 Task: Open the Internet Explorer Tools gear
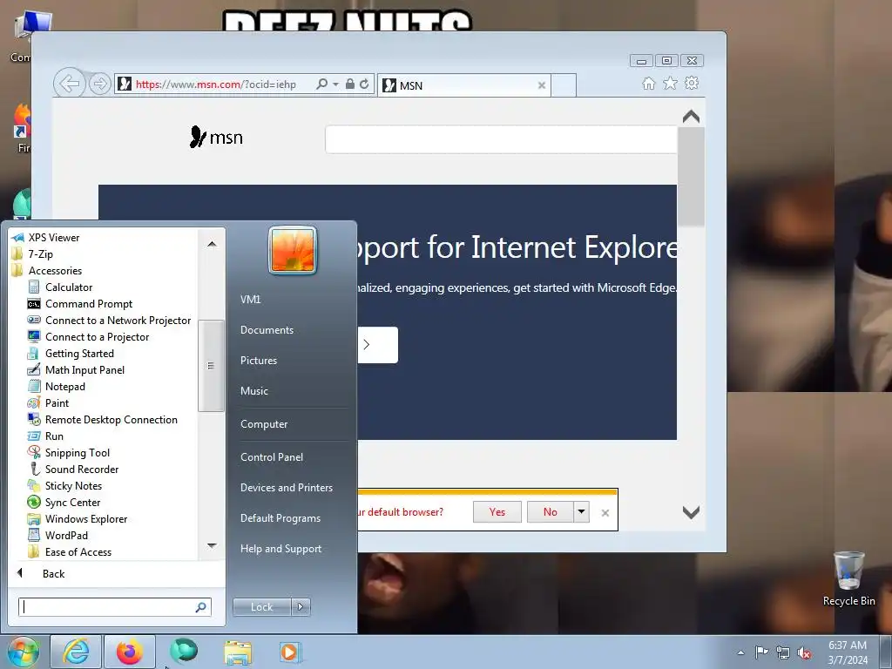click(x=691, y=83)
